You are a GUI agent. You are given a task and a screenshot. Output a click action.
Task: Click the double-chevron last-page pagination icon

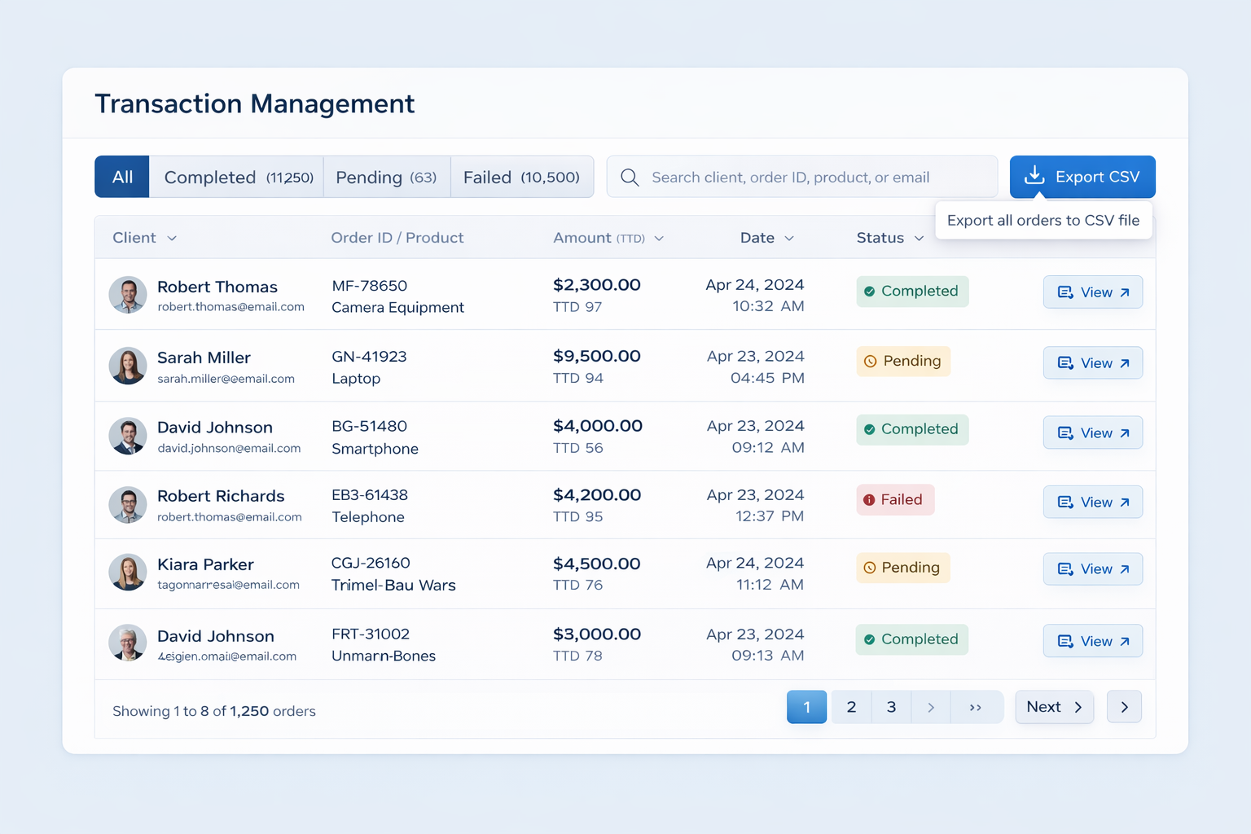(x=977, y=707)
